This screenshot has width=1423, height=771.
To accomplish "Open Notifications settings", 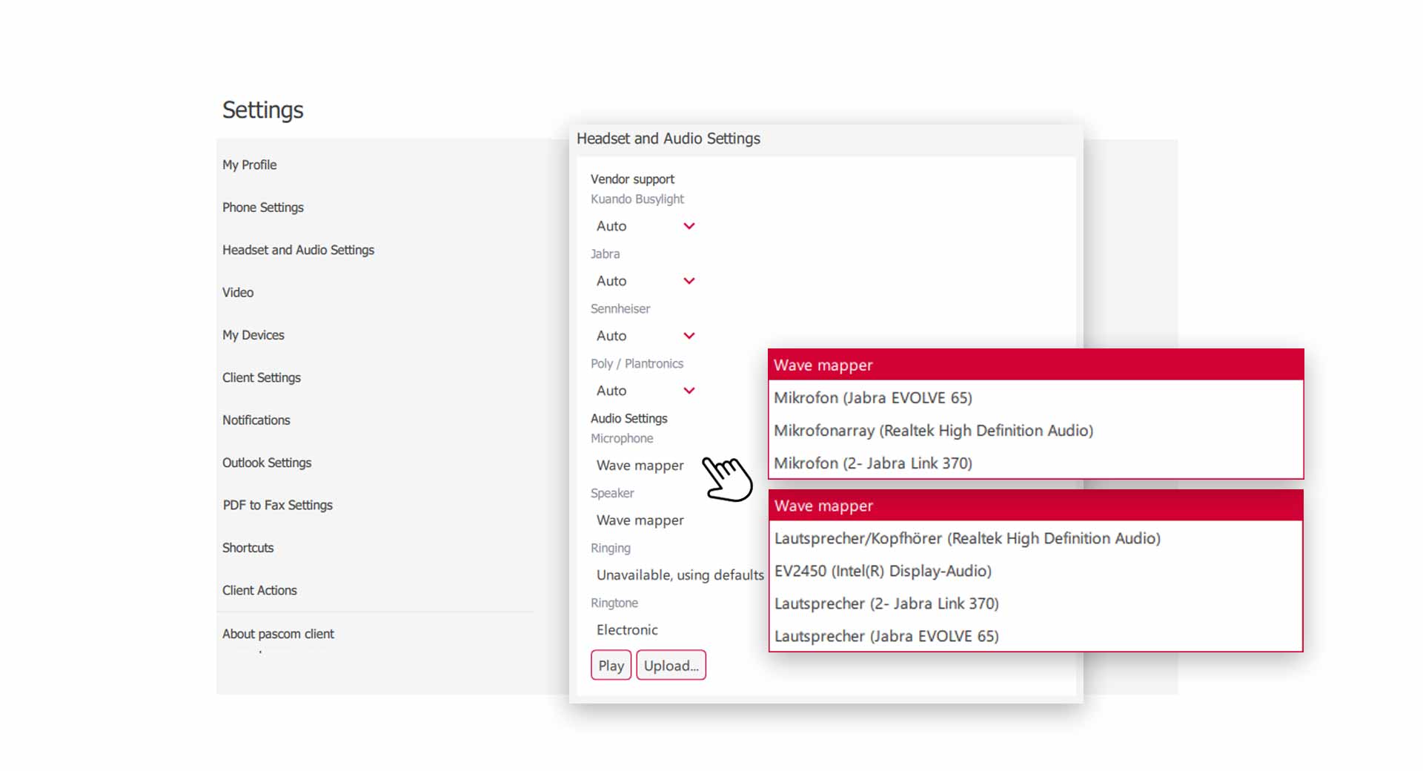I will coord(256,420).
